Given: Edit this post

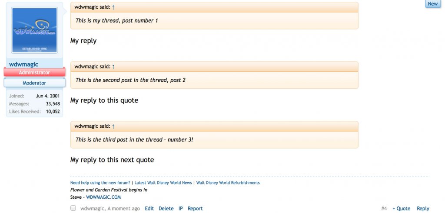Looking at the screenshot, I should point(149,209).
